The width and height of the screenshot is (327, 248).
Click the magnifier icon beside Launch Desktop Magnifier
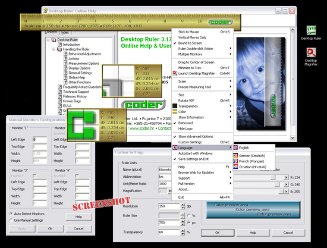click(175, 73)
